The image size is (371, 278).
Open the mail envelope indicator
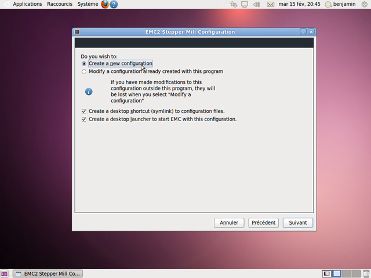point(271,4)
